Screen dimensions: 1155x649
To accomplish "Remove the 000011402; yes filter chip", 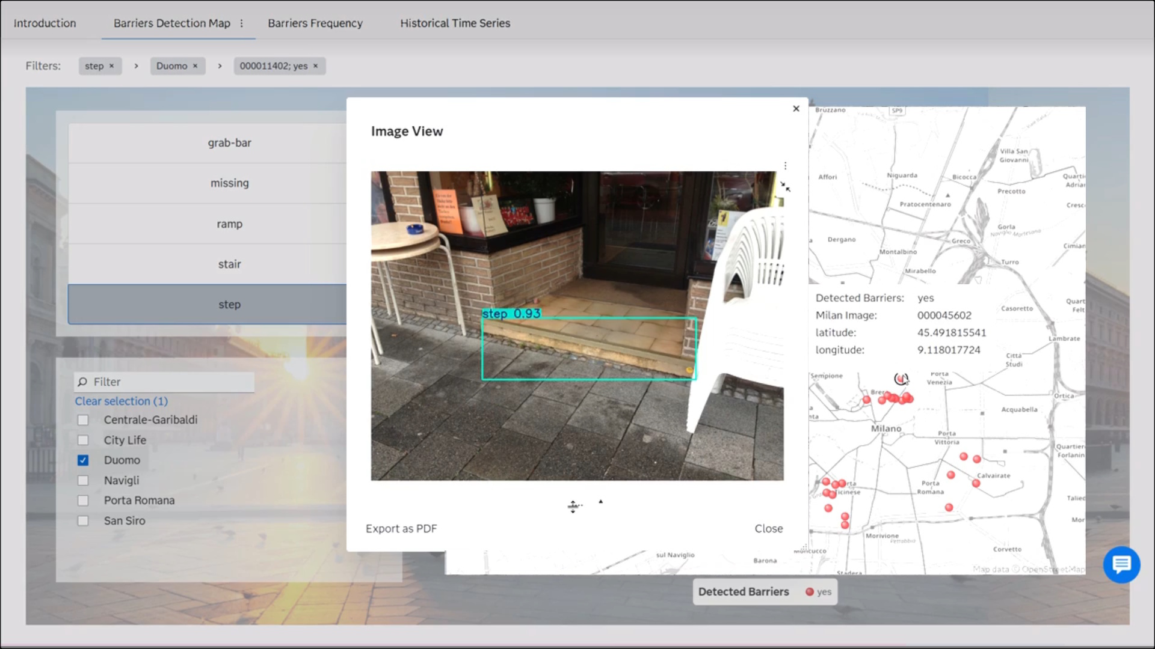I will pos(315,66).
